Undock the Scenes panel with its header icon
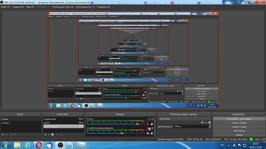The image size is (266, 149). click(40, 114)
